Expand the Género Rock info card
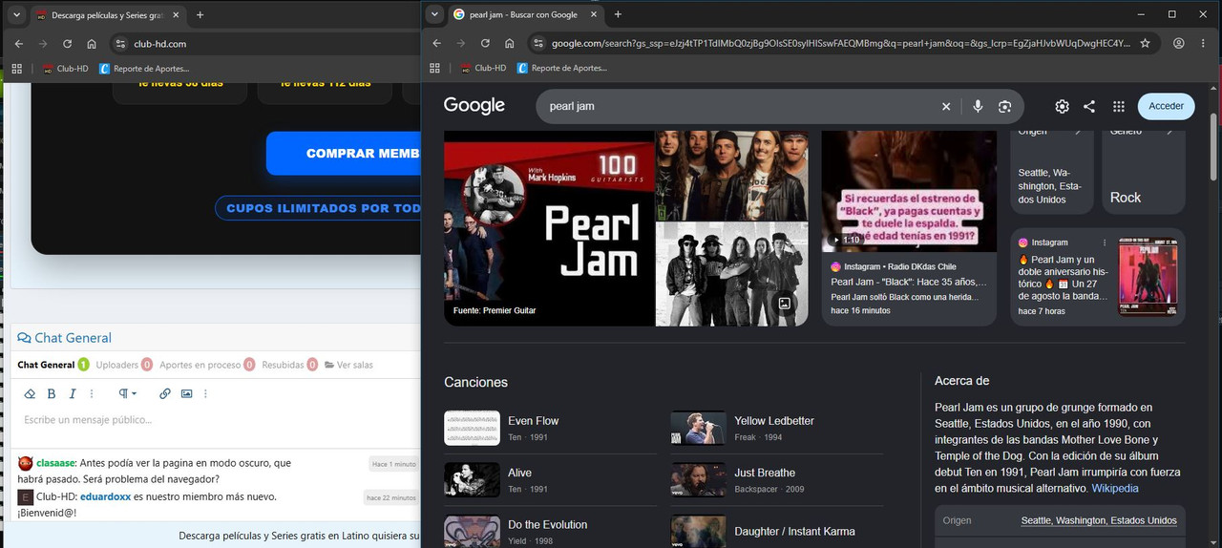This screenshot has height=548, width=1222. (x=1144, y=172)
